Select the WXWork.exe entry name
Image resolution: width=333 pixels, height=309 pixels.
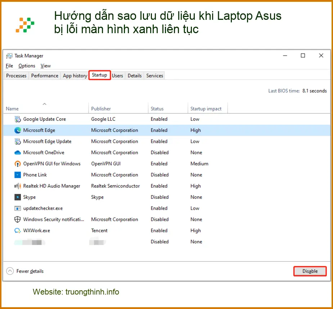[x=36, y=230]
